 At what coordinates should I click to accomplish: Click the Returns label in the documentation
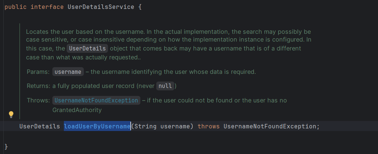click(x=38, y=86)
